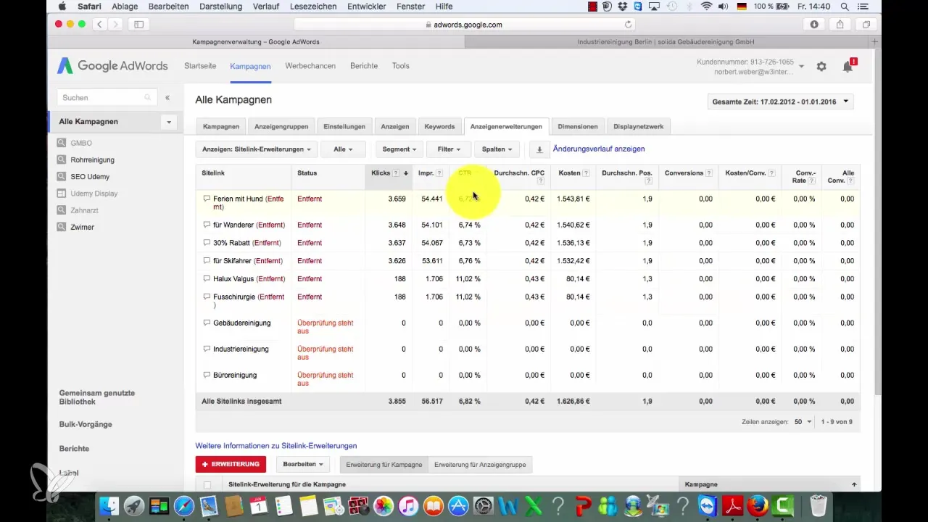Click the help icon next to Conversions

point(709,173)
